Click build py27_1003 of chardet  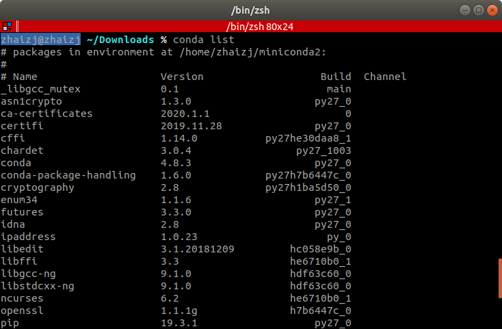tap(323, 150)
